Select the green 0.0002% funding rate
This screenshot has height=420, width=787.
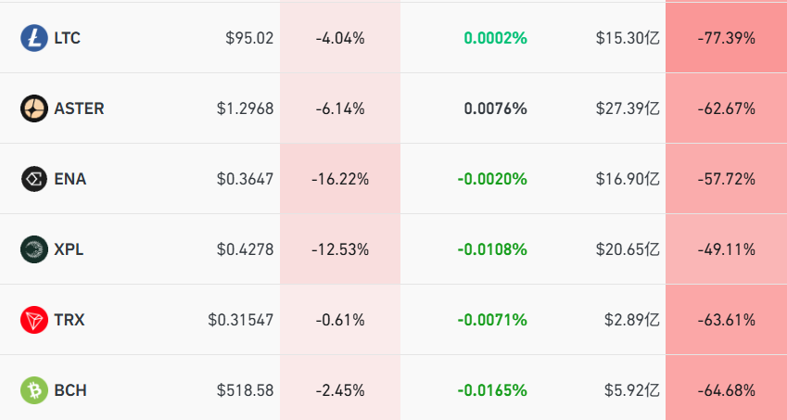[x=495, y=38]
